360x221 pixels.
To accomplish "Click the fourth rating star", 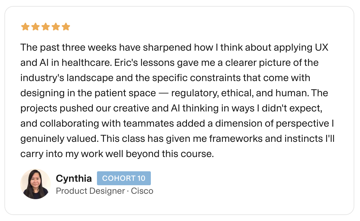I will coord(55,27).
